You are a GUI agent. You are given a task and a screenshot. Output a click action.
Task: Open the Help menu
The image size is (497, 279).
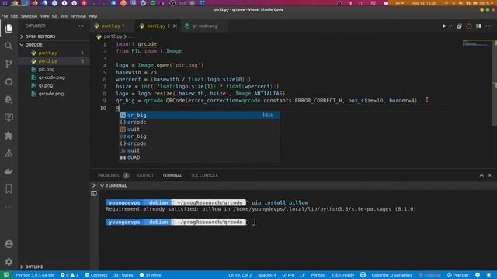tap(93, 16)
